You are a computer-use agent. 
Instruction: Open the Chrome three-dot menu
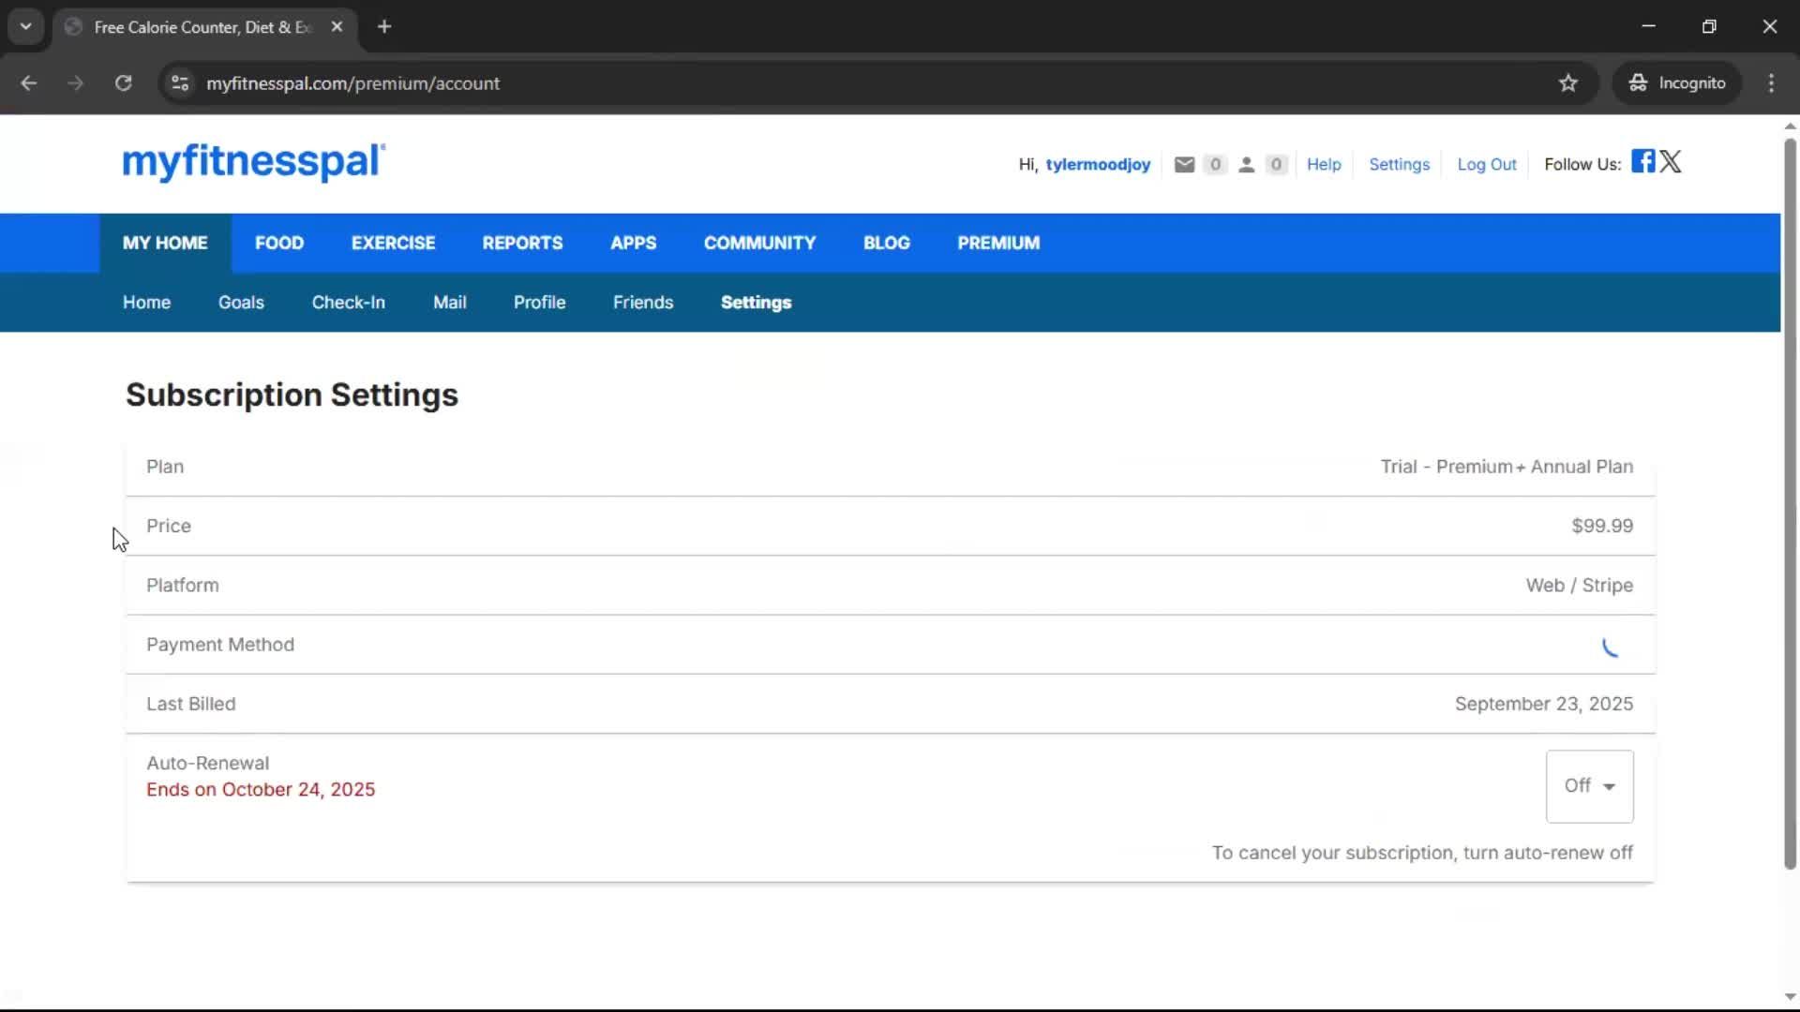click(x=1771, y=83)
